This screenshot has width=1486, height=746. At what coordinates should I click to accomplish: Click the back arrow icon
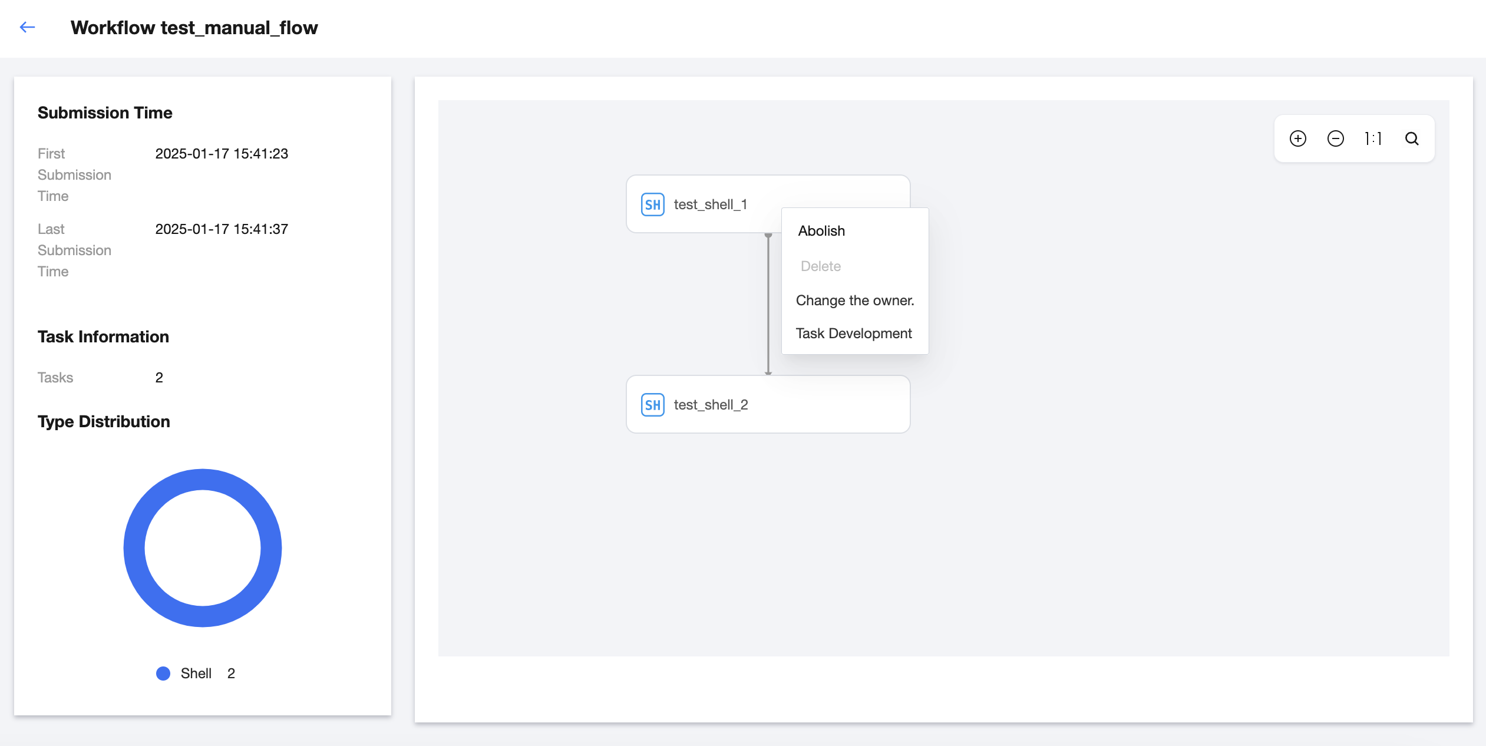tap(27, 27)
